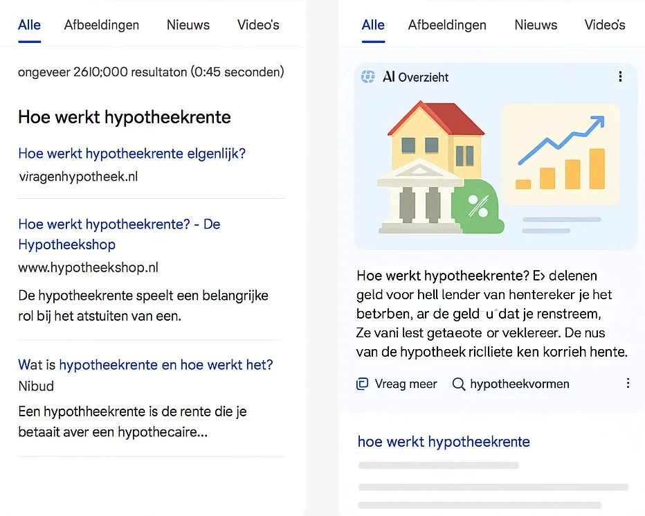645x516 pixels.
Task: Open the three-dot menu below the AI summary
Action: (628, 382)
